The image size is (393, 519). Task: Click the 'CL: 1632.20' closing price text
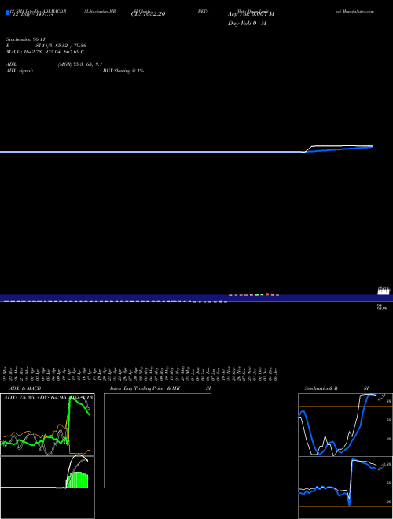tap(149, 14)
